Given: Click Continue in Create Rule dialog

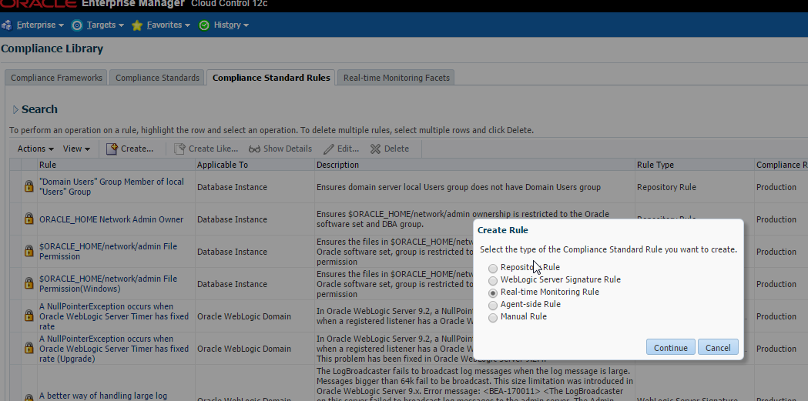Looking at the screenshot, I should click(x=670, y=347).
